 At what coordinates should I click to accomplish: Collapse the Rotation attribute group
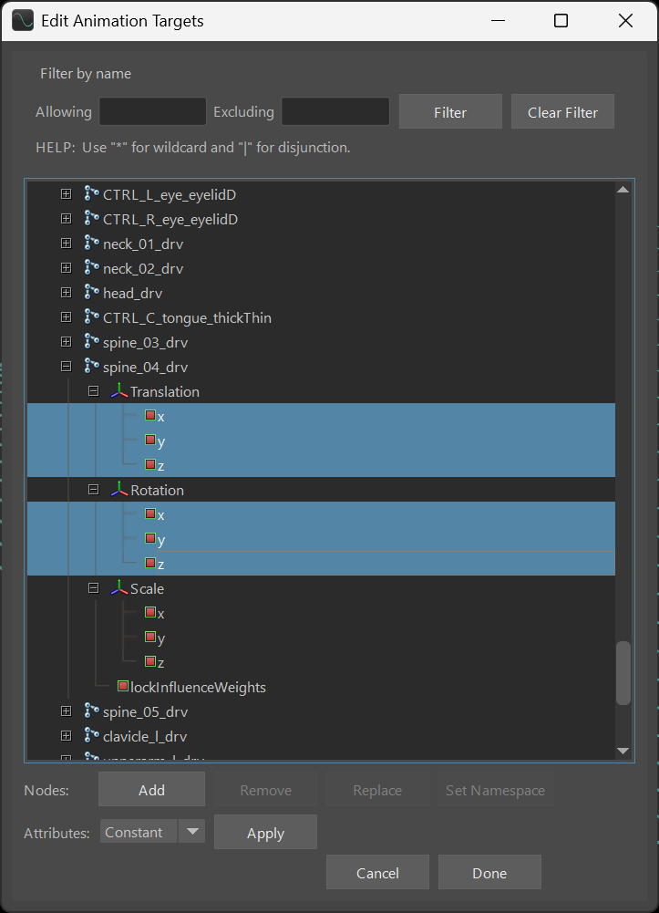[x=93, y=490]
